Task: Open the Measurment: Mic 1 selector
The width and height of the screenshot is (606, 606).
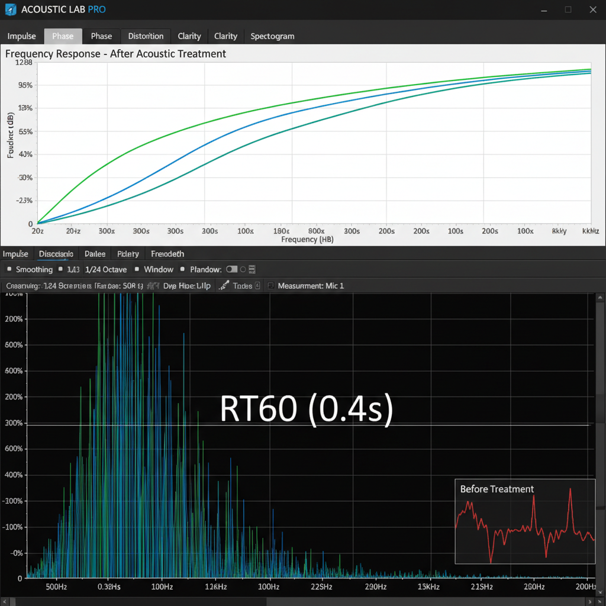Action: (x=311, y=286)
